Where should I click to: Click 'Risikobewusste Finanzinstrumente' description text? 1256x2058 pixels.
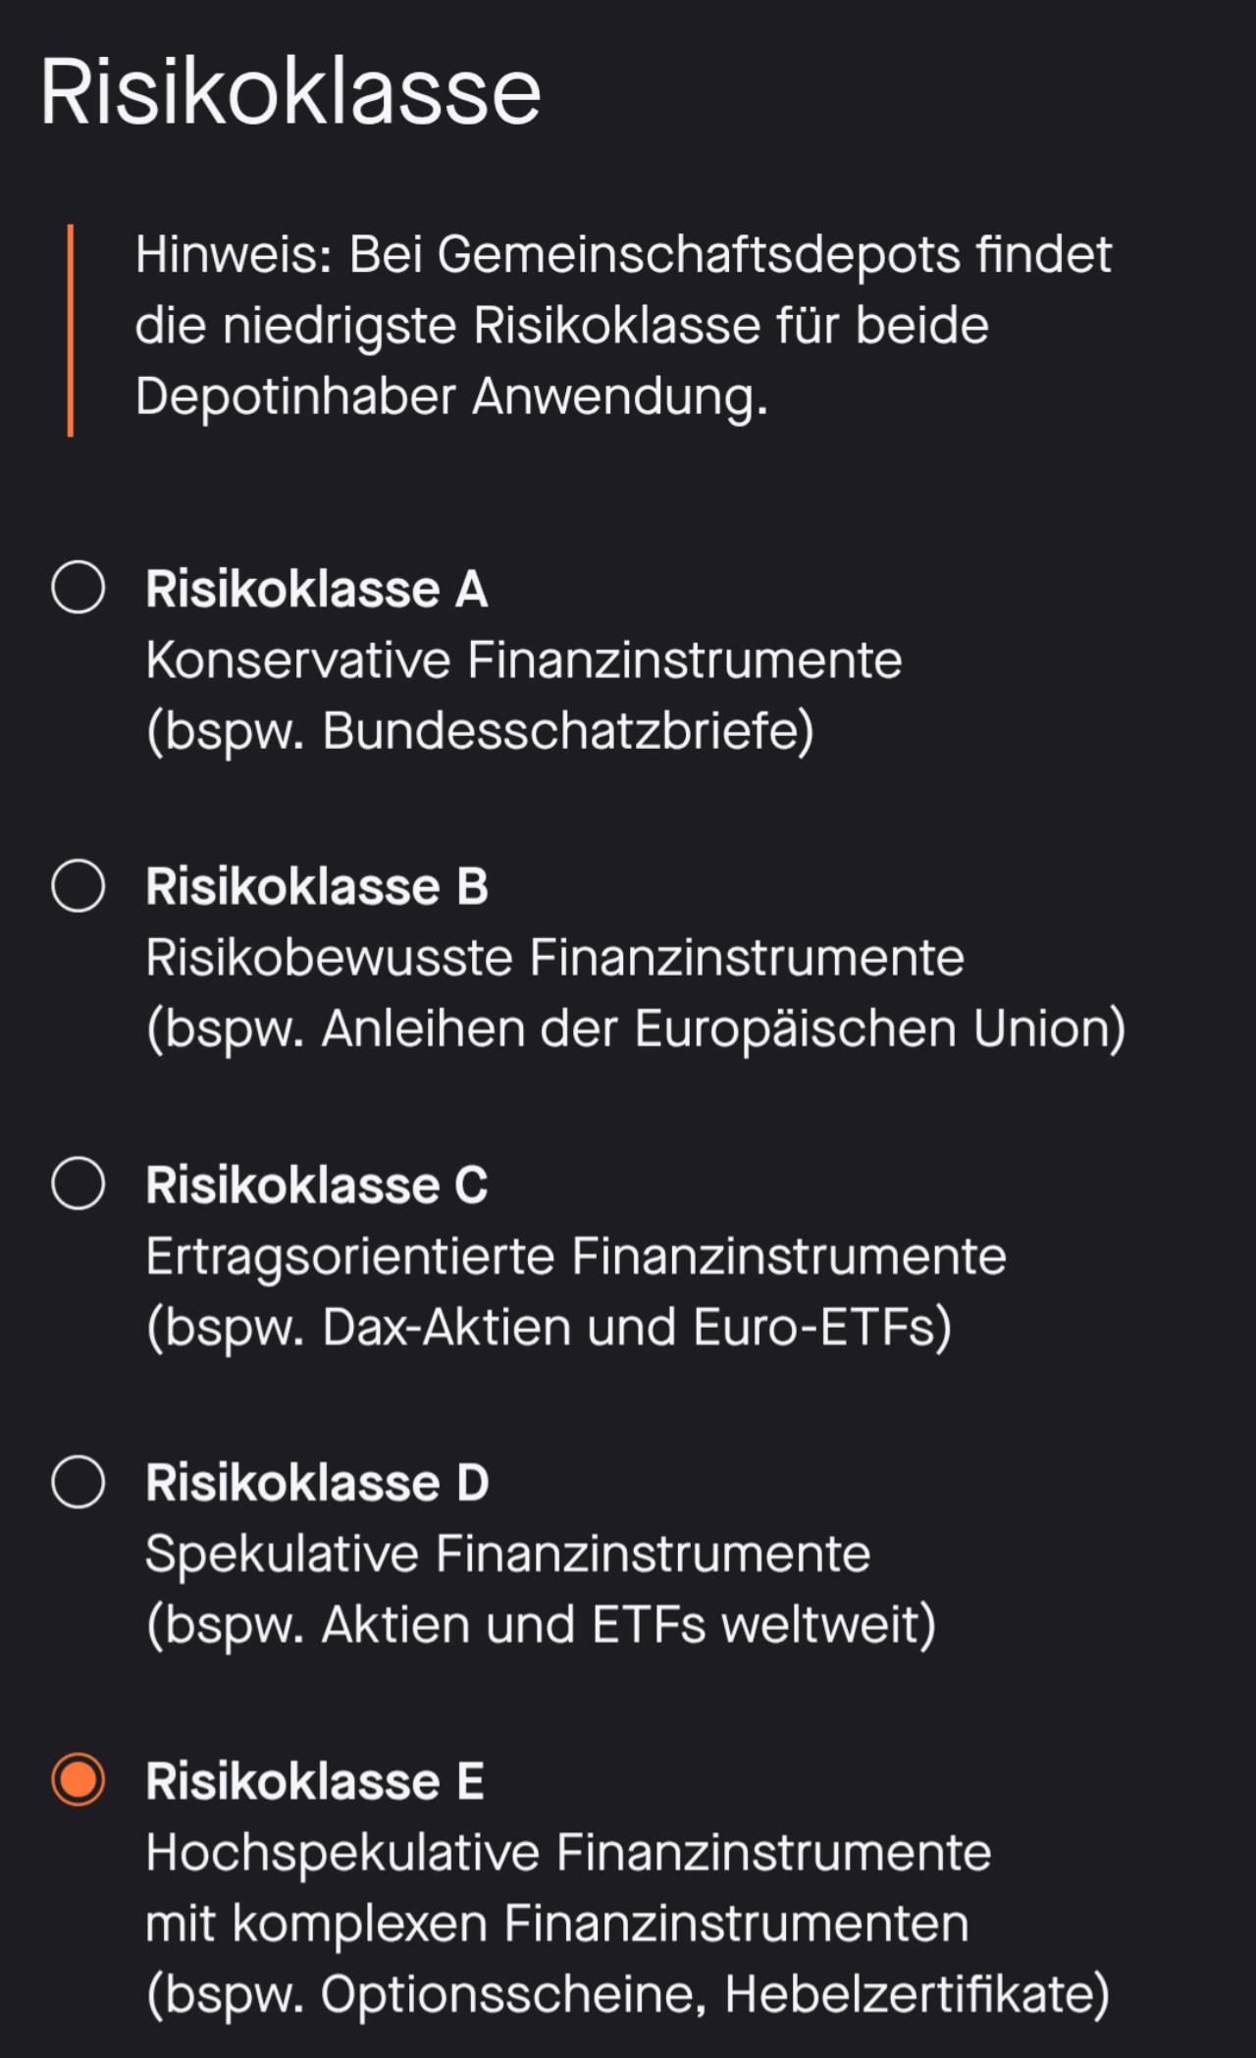pyautogui.click(x=554, y=958)
